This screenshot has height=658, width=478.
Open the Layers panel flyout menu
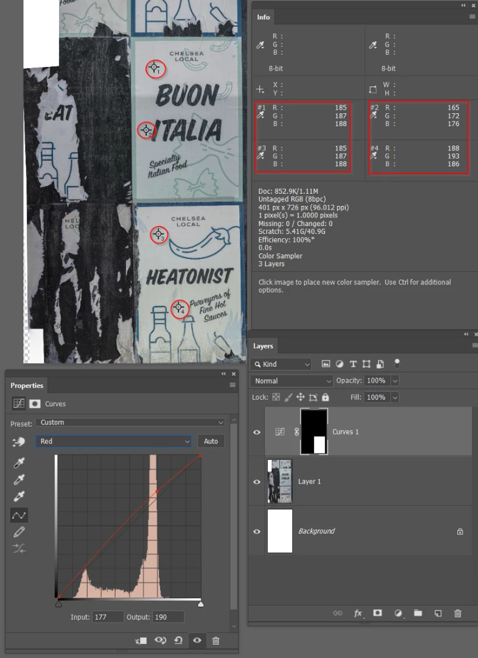point(474,345)
